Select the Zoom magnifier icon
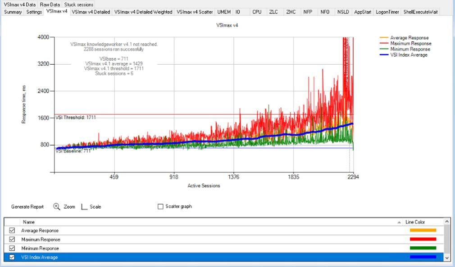 [57, 206]
